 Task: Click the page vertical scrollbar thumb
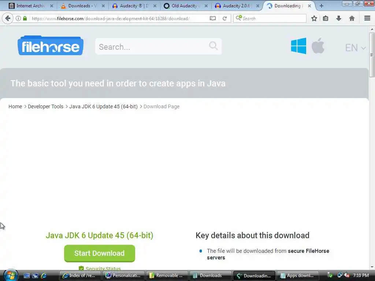coord(372,55)
